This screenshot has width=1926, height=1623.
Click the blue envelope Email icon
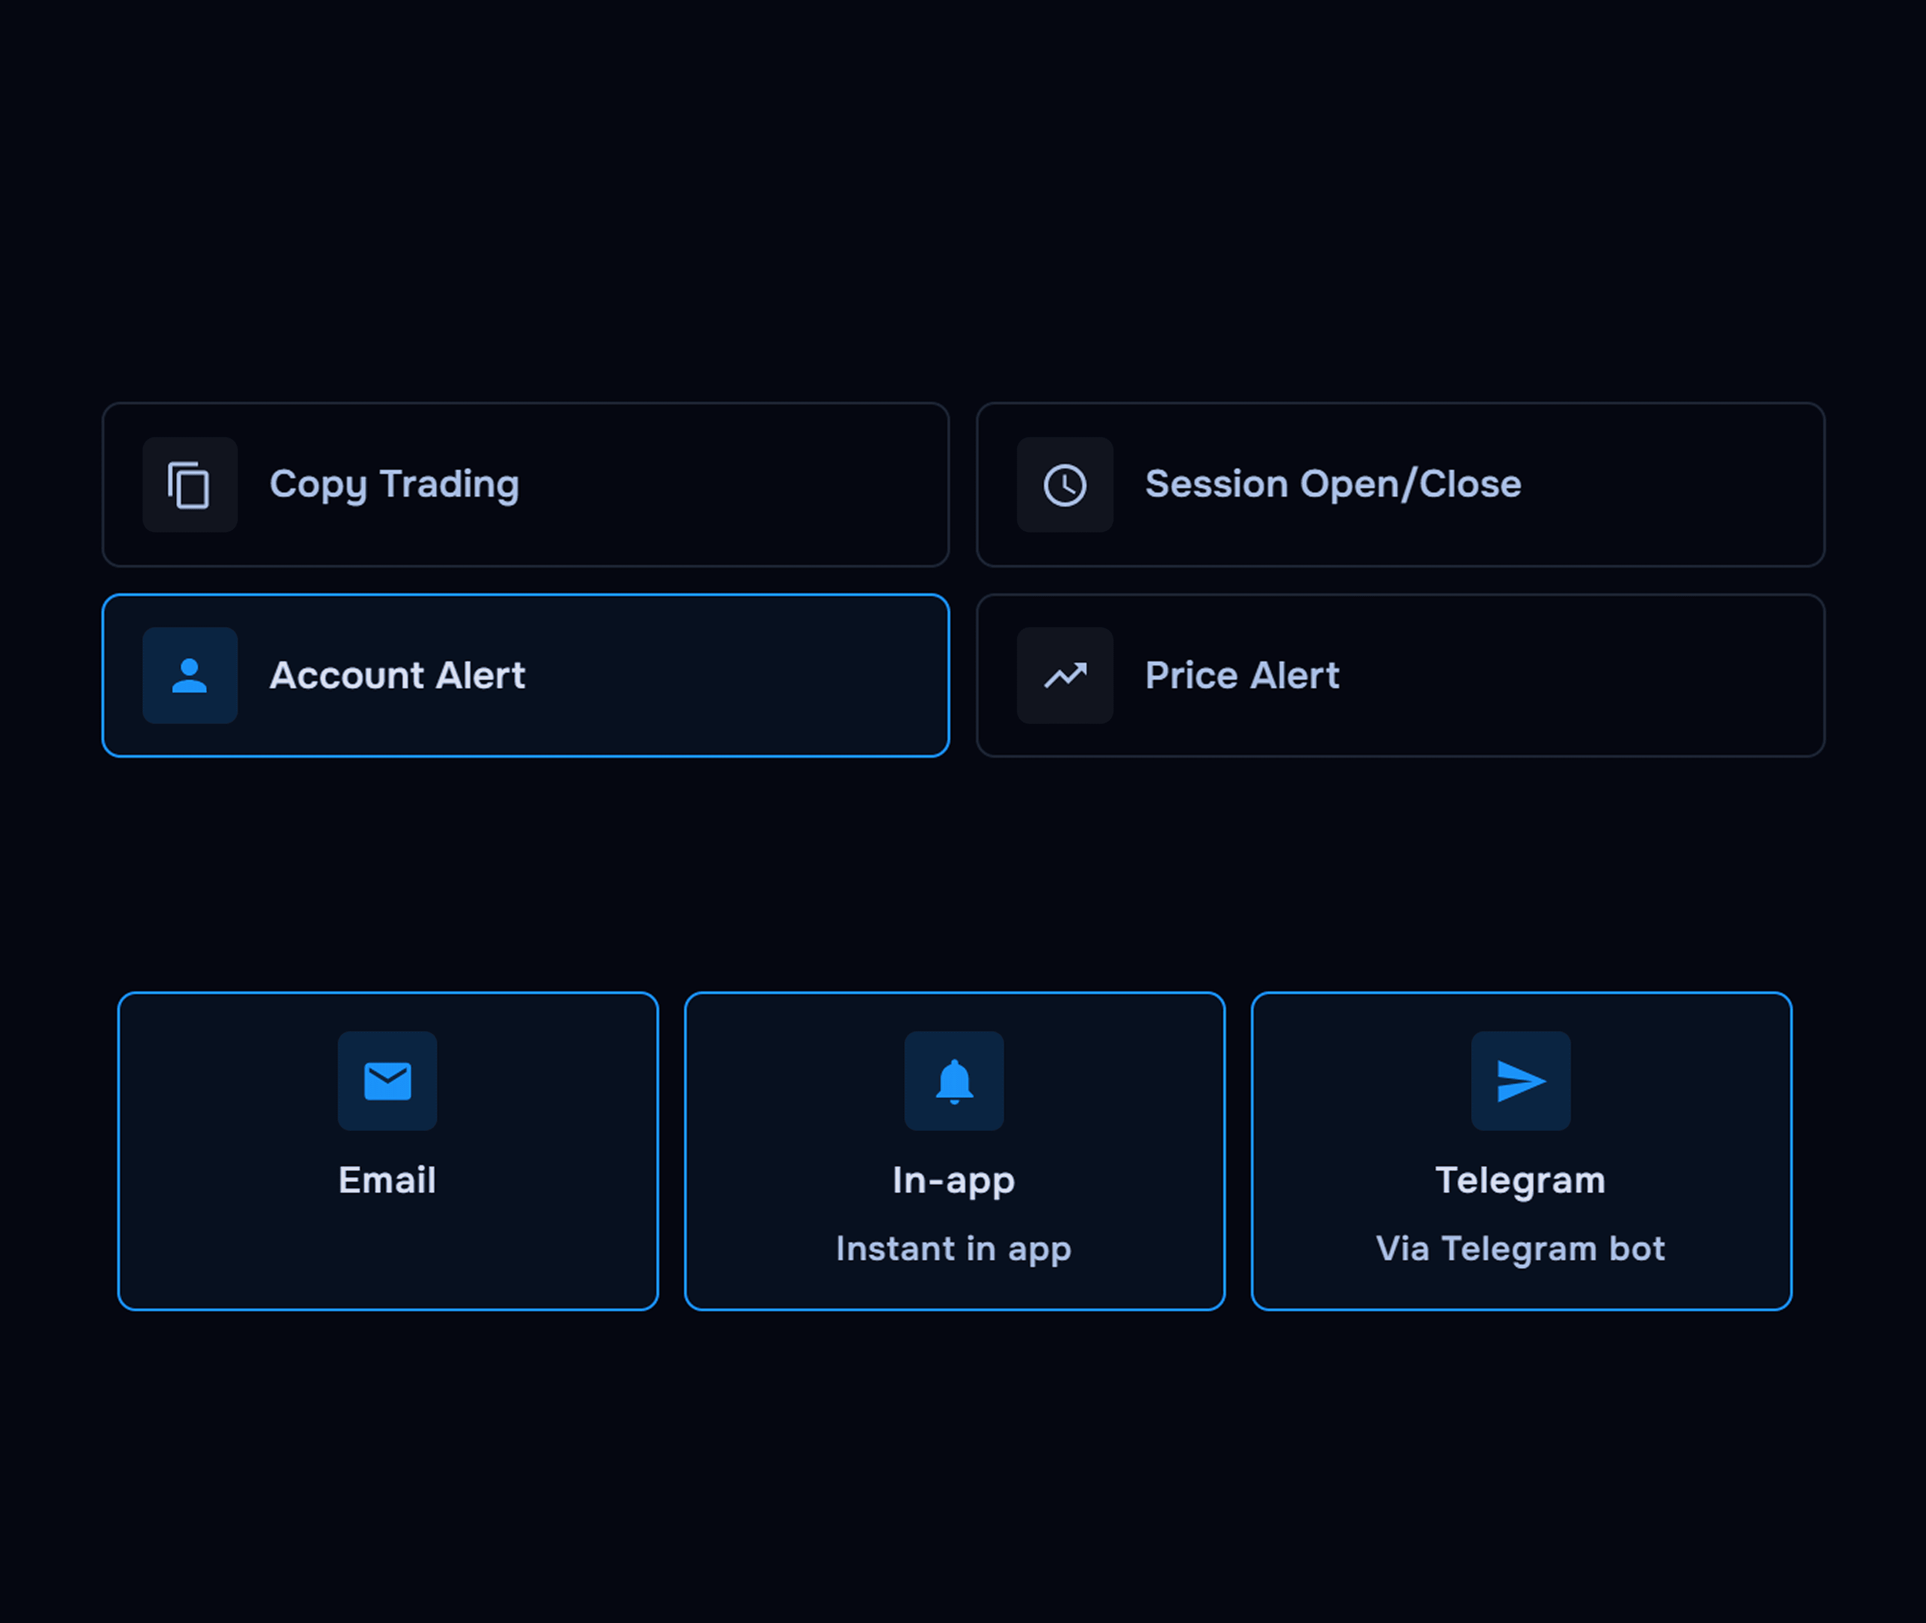387,1081
